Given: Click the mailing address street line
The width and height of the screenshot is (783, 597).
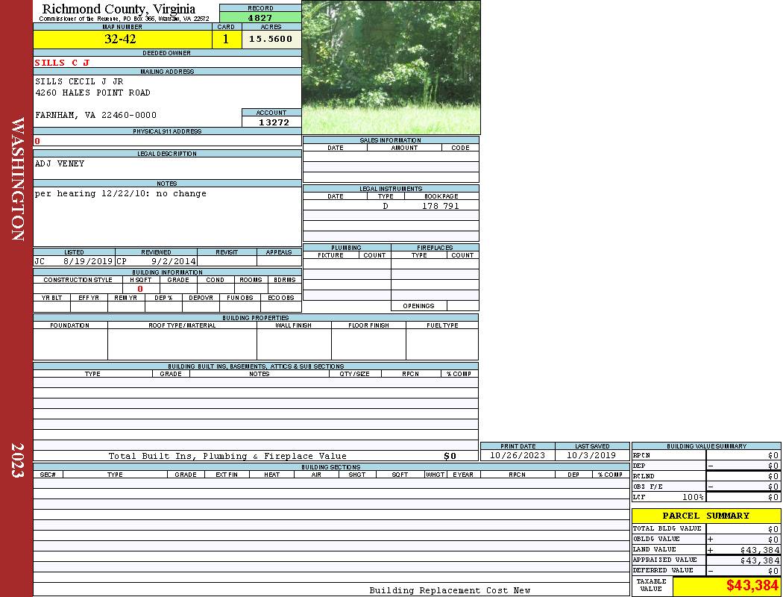Looking at the screenshot, I should point(92,93).
